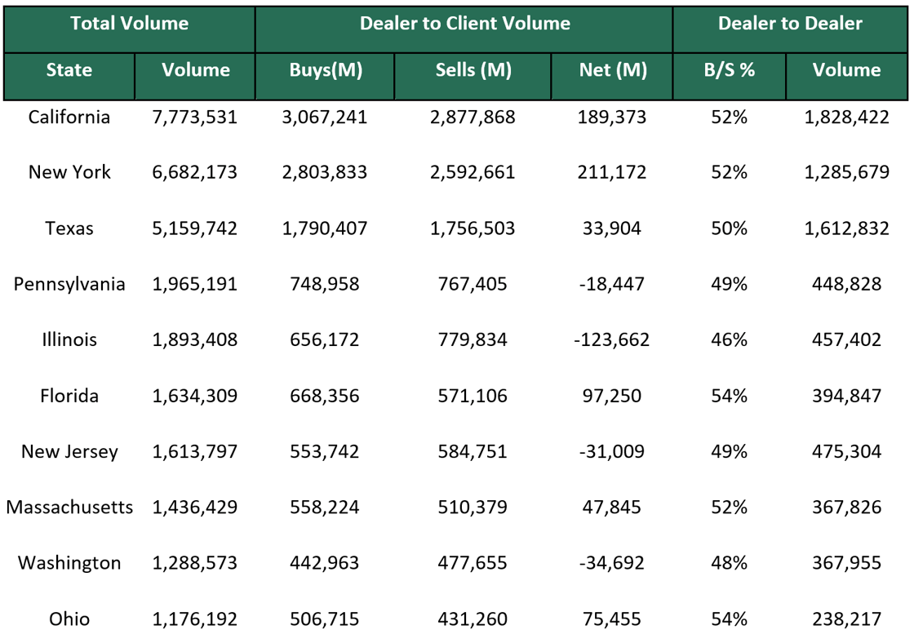Click Washington B/S percentage 48%
This screenshot has height=643, width=914.
[x=730, y=563]
